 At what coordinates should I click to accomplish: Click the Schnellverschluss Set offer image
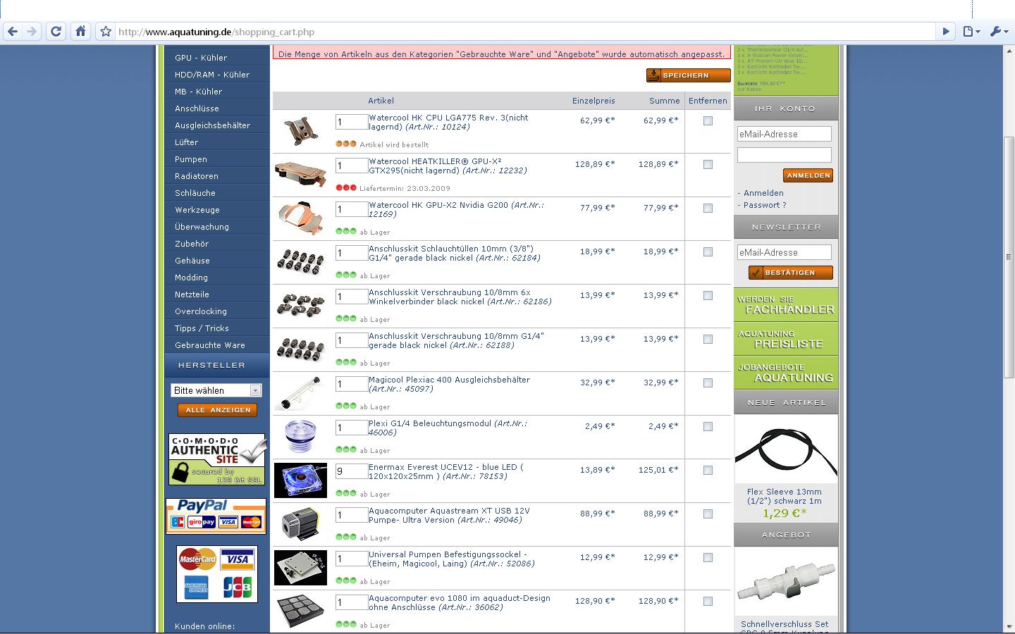coord(786,583)
